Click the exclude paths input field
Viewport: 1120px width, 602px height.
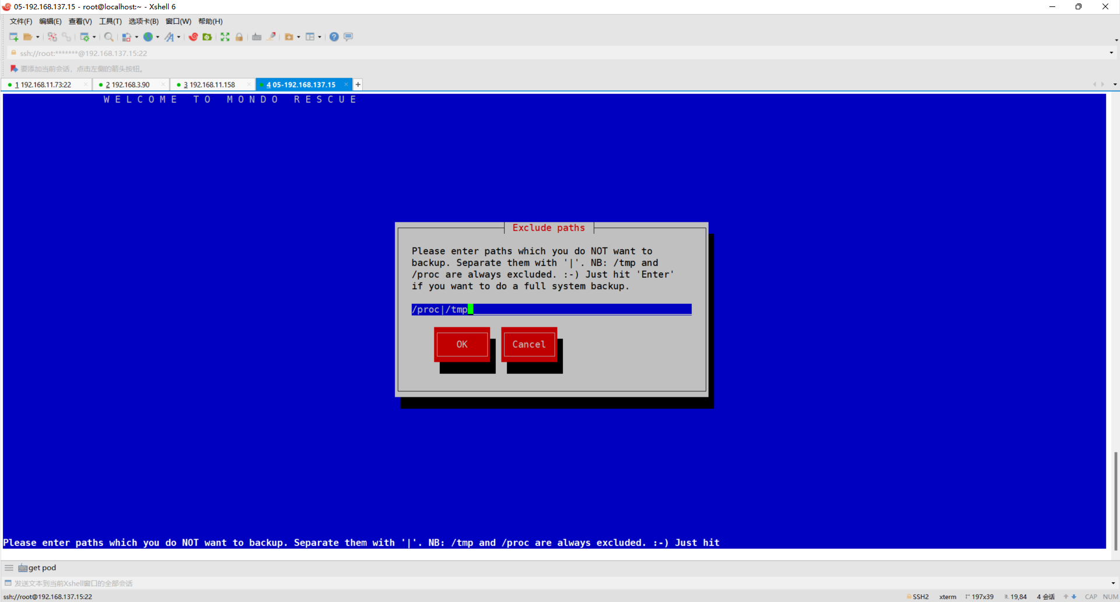point(551,309)
